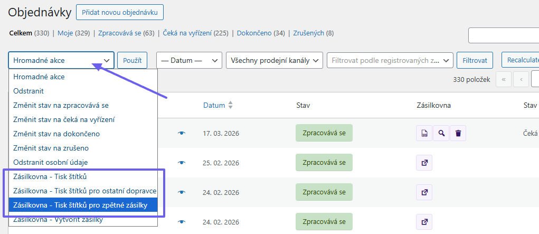Click the Filtrovat button
Viewport: 539px width, 234px height.
coord(475,61)
